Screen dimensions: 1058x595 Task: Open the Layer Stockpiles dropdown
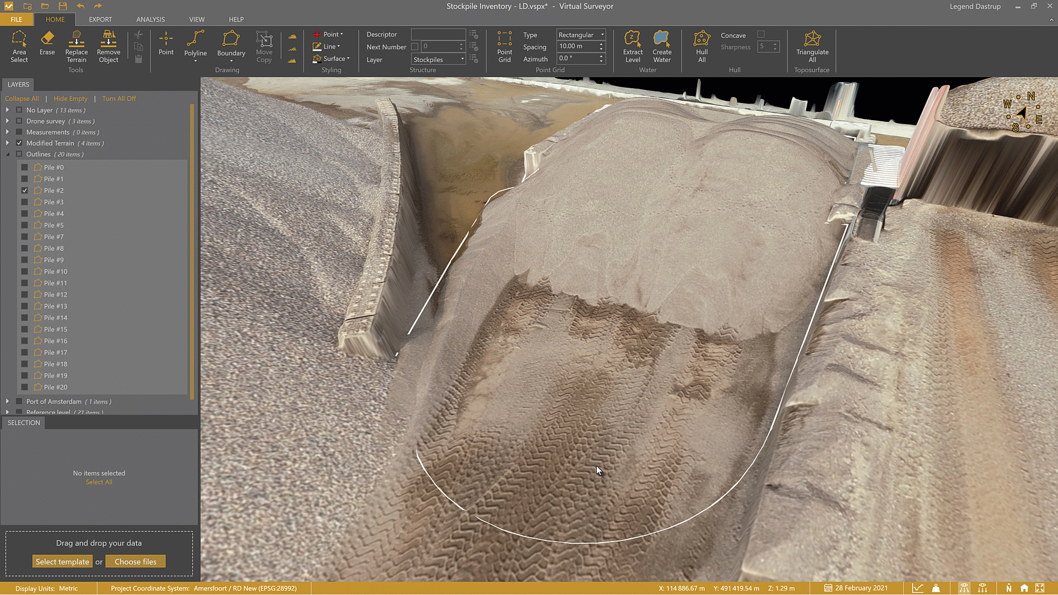pos(439,59)
